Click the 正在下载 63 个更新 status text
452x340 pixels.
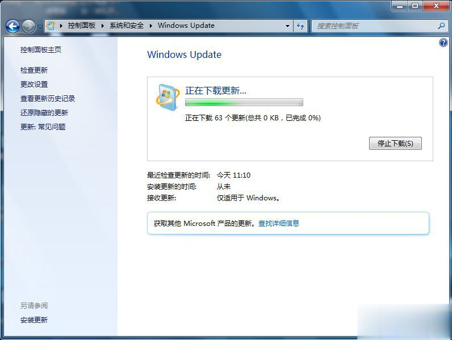[253, 118]
